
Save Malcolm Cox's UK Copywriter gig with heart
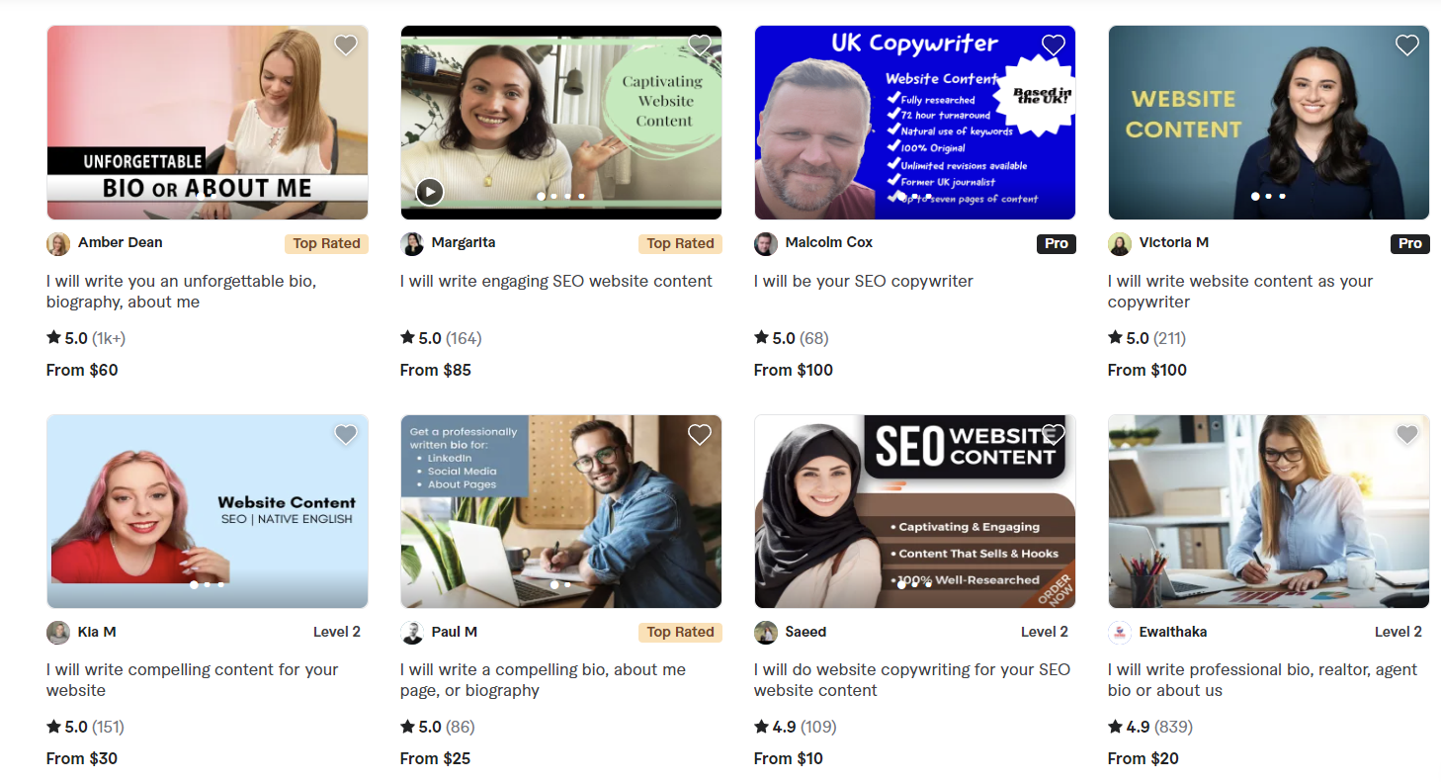pyautogui.click(x=1053, y=45)
